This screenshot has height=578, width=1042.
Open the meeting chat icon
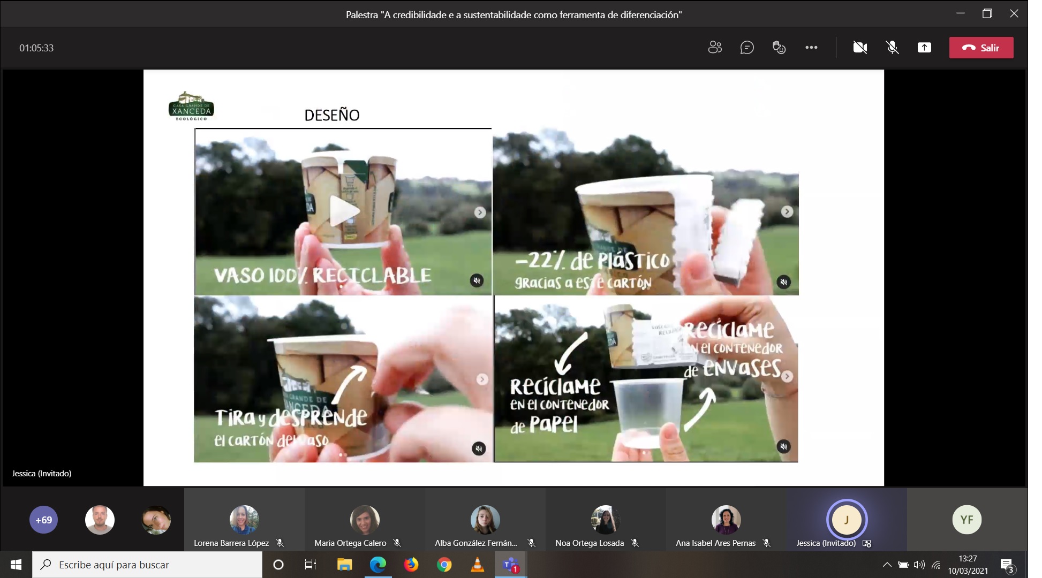tap(747, 48)
